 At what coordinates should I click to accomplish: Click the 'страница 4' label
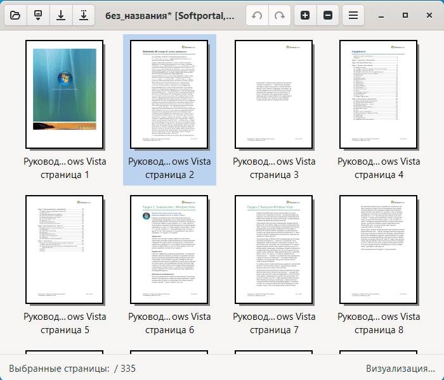[379, 175]
